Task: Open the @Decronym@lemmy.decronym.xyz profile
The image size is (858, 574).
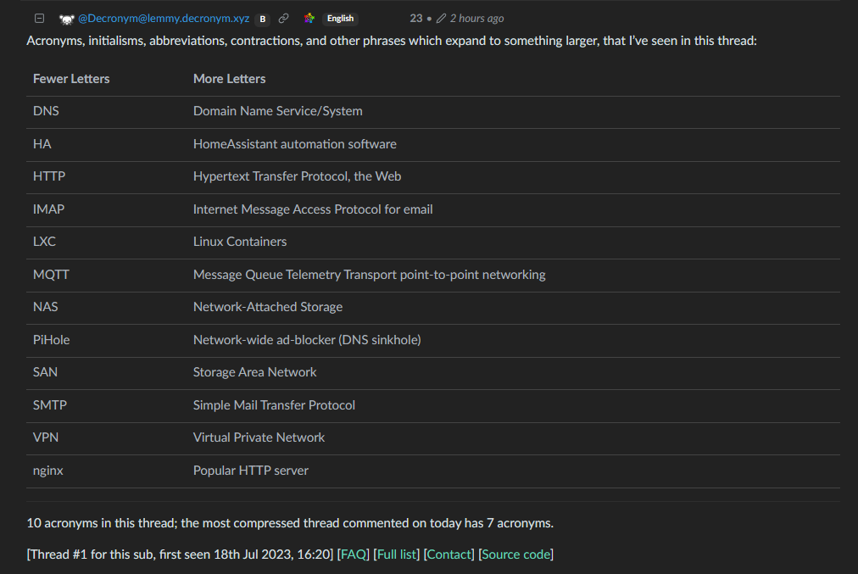Action: pos(164,19)
